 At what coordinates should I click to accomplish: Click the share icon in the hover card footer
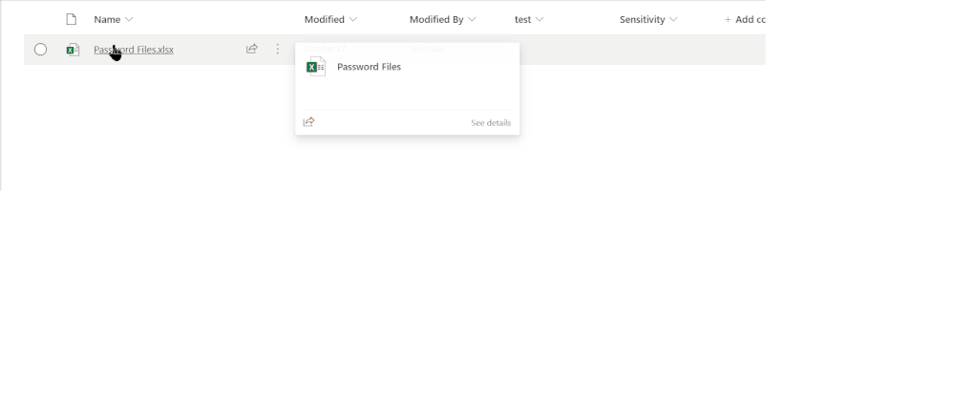point(308,122)
